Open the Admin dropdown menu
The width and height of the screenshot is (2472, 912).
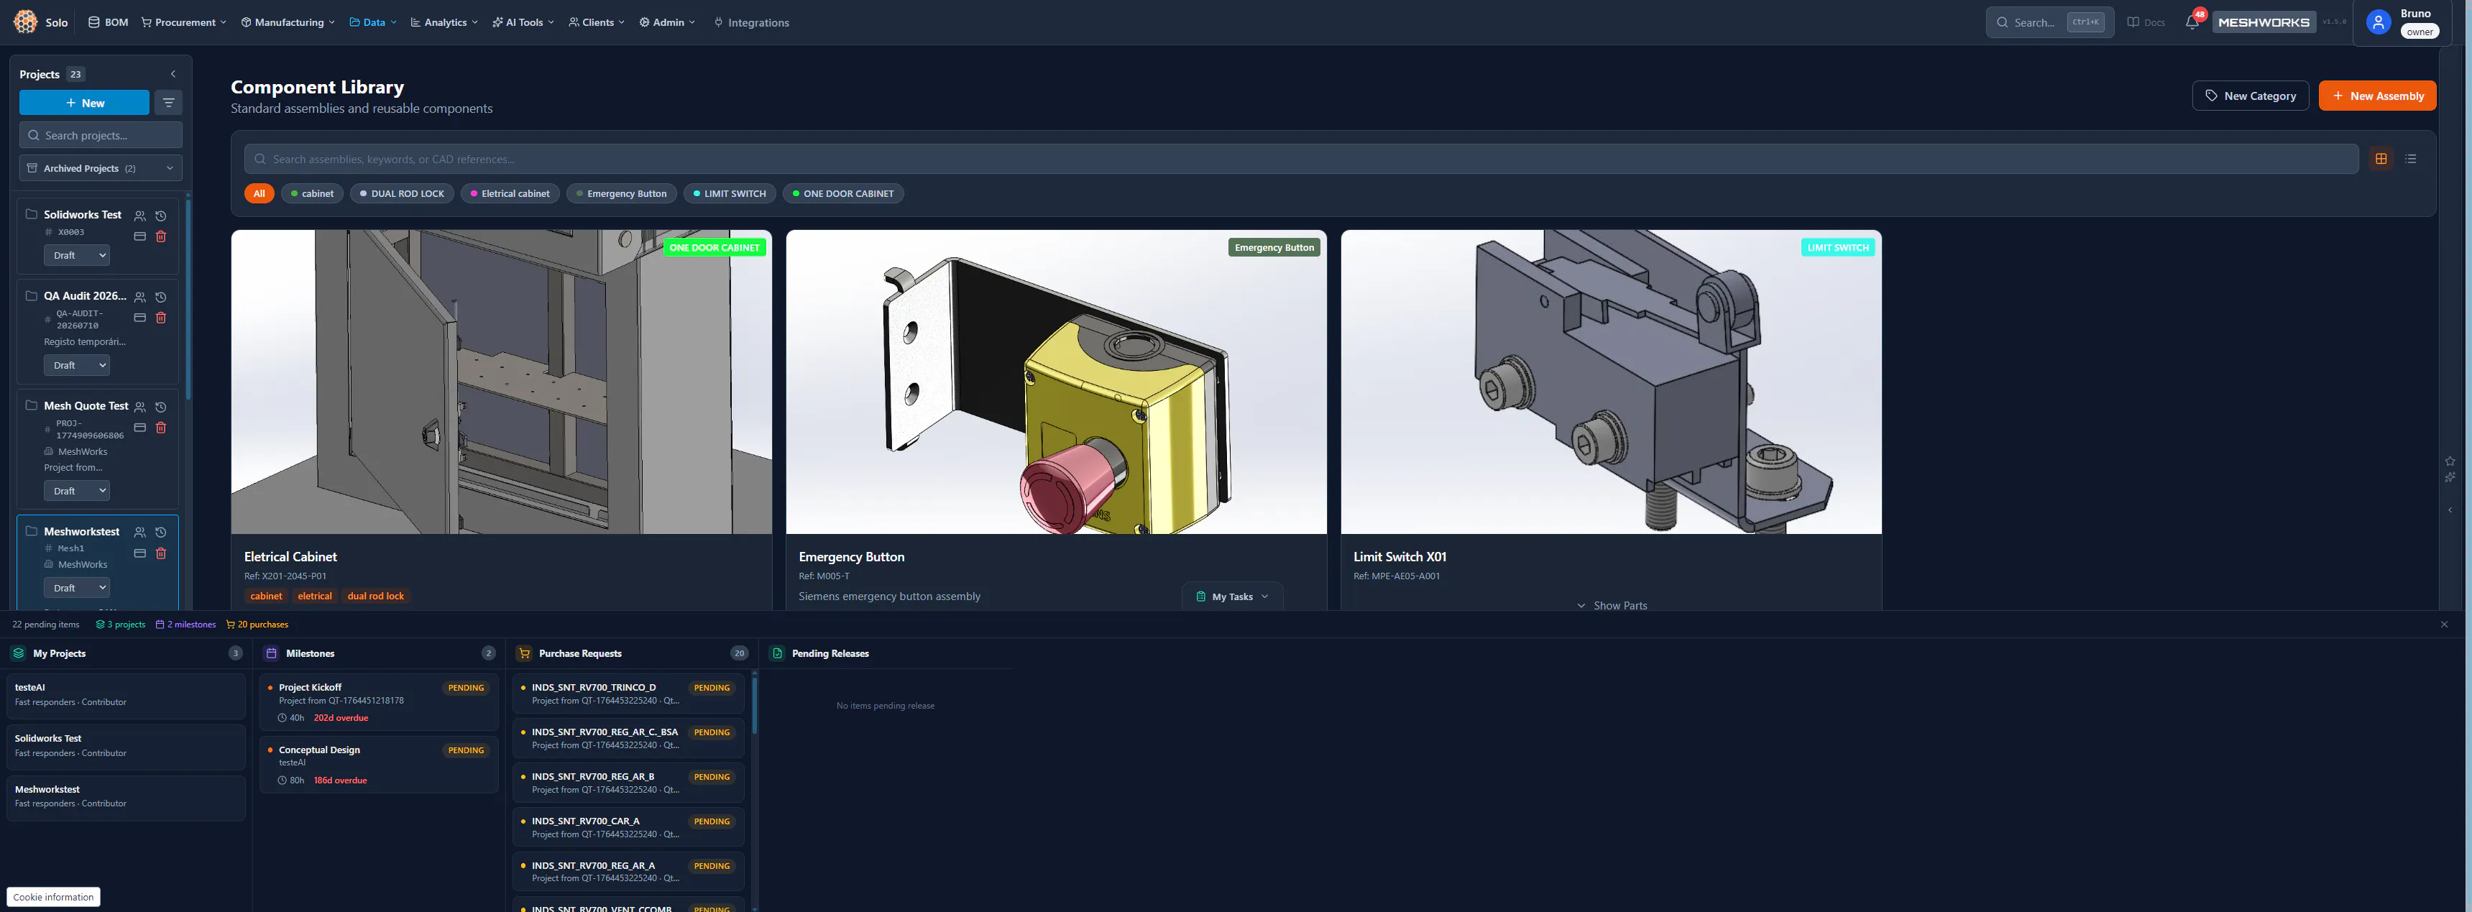(668, 22)
